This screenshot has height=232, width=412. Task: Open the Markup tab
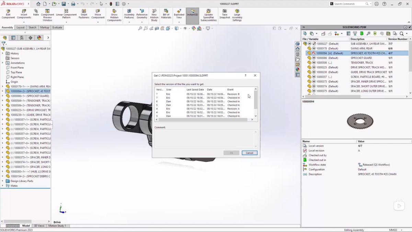(45, 27)
